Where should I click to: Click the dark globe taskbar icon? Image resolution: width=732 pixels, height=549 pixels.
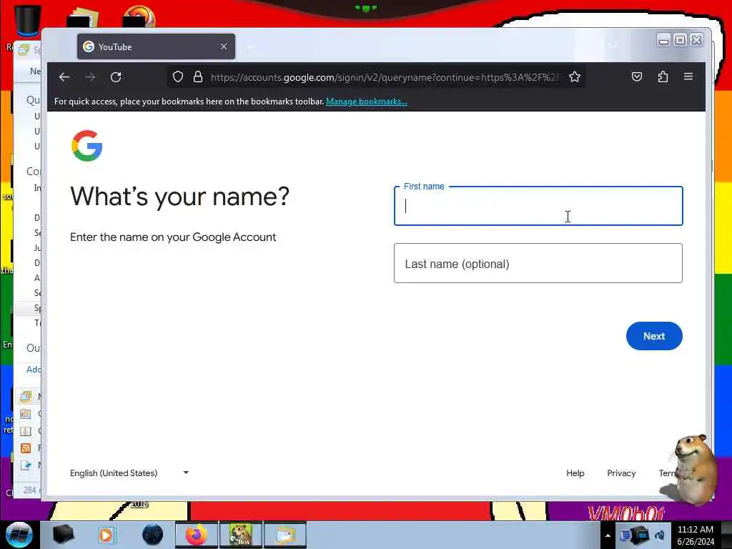[x=152, y=535]
